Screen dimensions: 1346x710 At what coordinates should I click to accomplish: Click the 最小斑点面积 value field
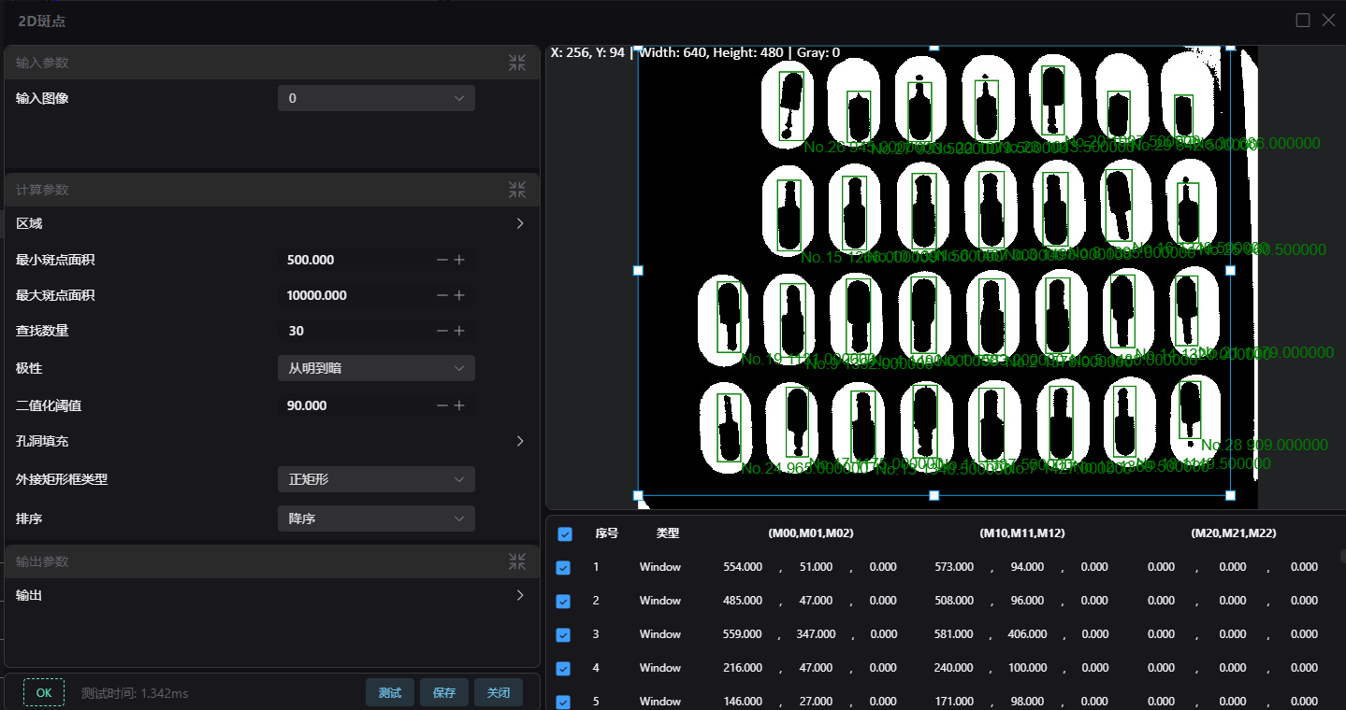point(355,260)
